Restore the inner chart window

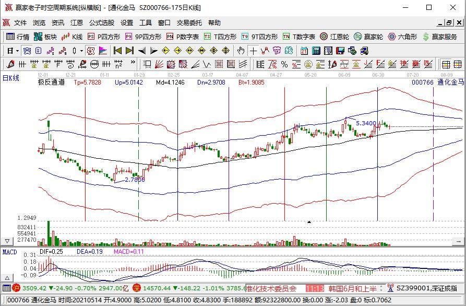click(449, 22)
